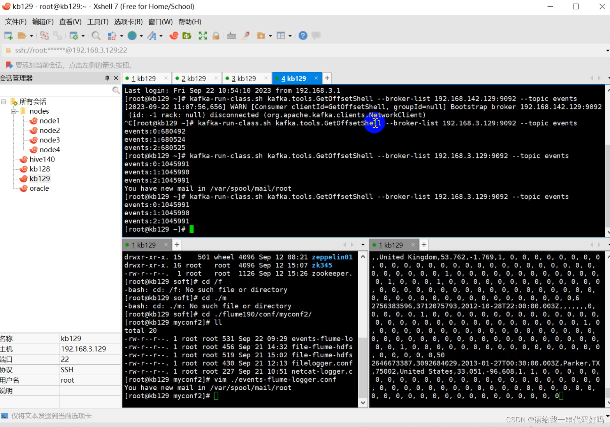Add a new tab in top pane
Image resolution: width=610 pixels, height=427 pixels.
pos(327,78)
